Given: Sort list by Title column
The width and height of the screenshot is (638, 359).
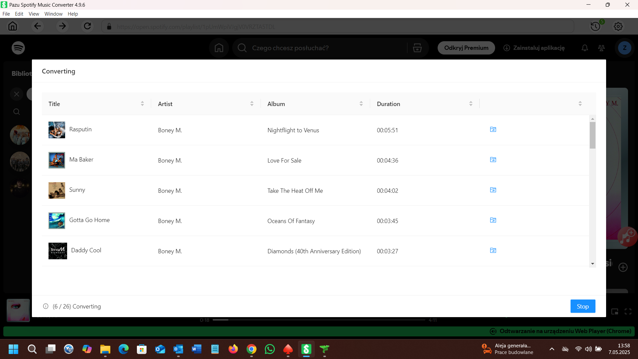Looking at the screenshot, I should (142, 104).
